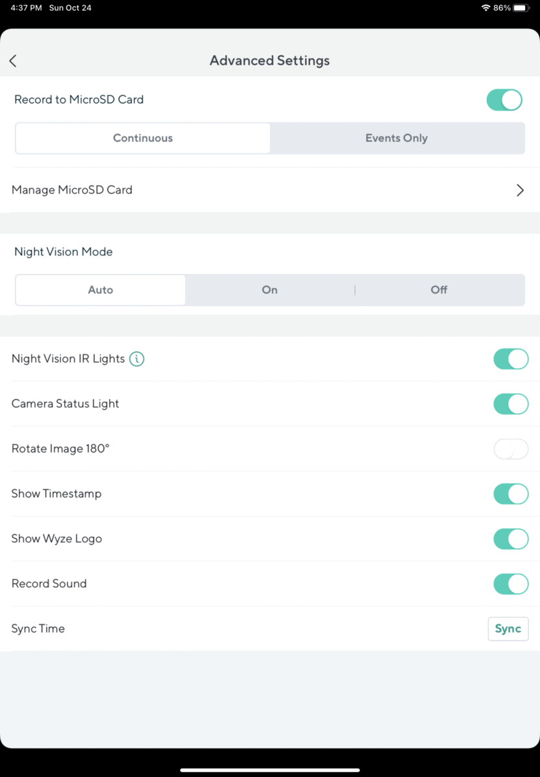This screenshot has height=777, width=540.
Task: Switch recording mode to Continuous
Action: (x=142, y=138)
